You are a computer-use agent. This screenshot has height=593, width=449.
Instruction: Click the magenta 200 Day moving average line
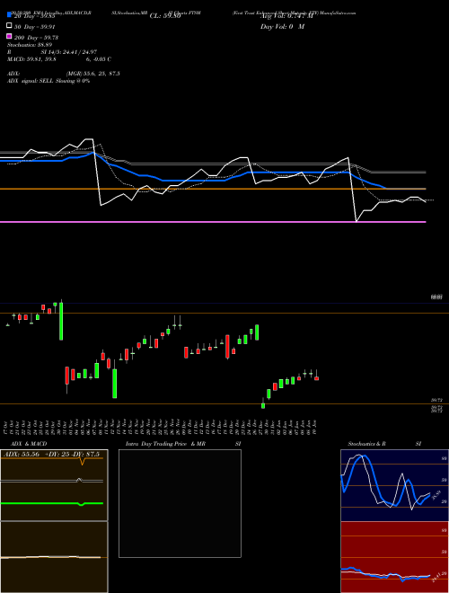point(213,222)
